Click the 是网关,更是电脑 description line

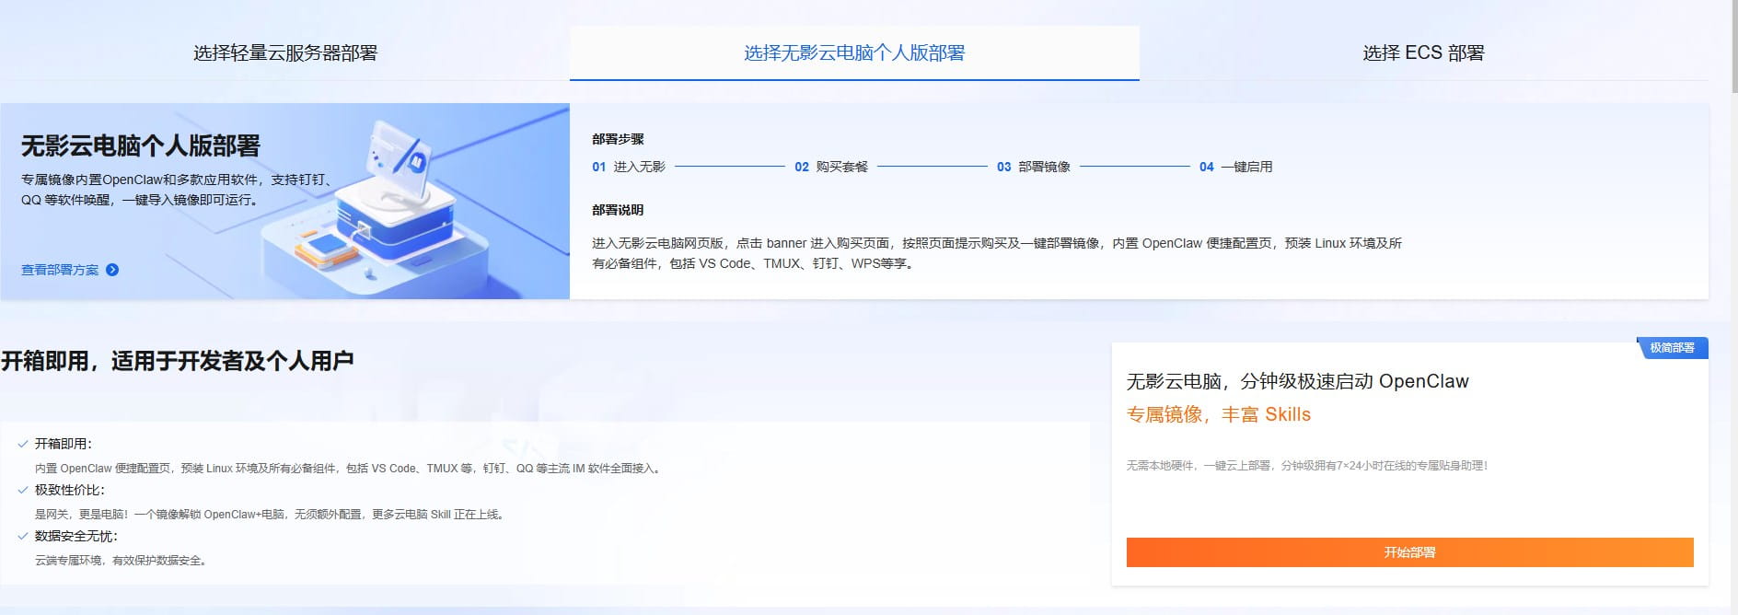click(271, 514)
